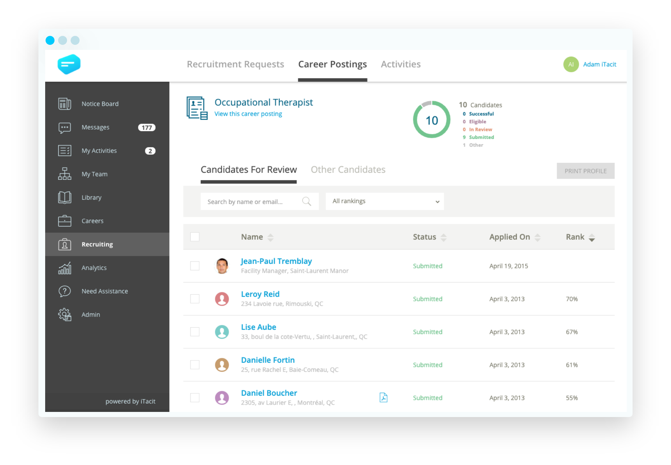Open View this career posting link

(x=248, y=114)
